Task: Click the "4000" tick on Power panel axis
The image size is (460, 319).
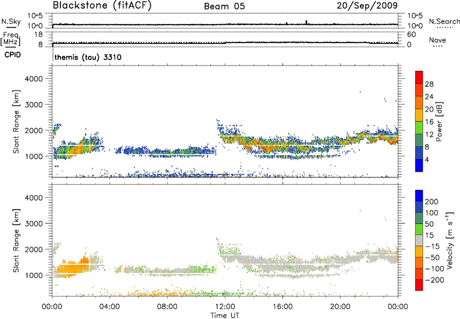Action: click(34, 79)
